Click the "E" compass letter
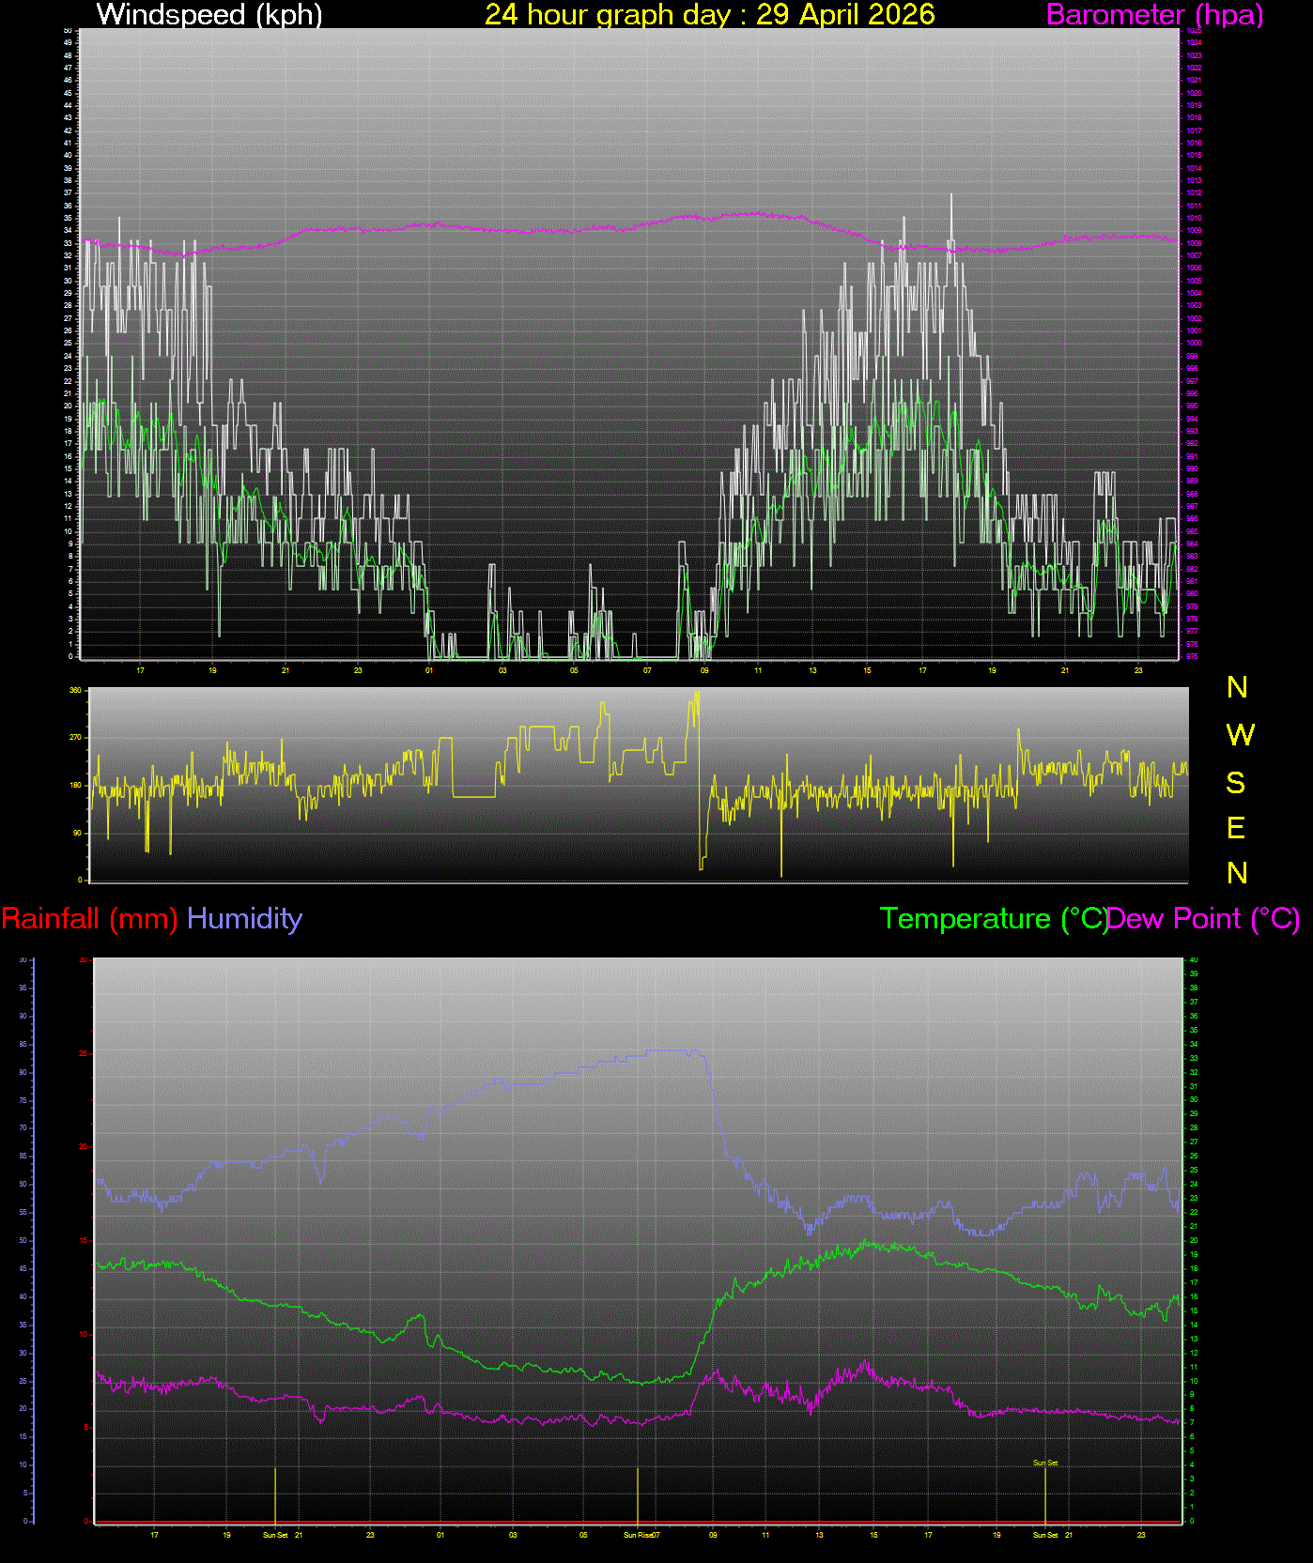This screenshot has height=1563, width=1313. click(x=1236, y=828)
